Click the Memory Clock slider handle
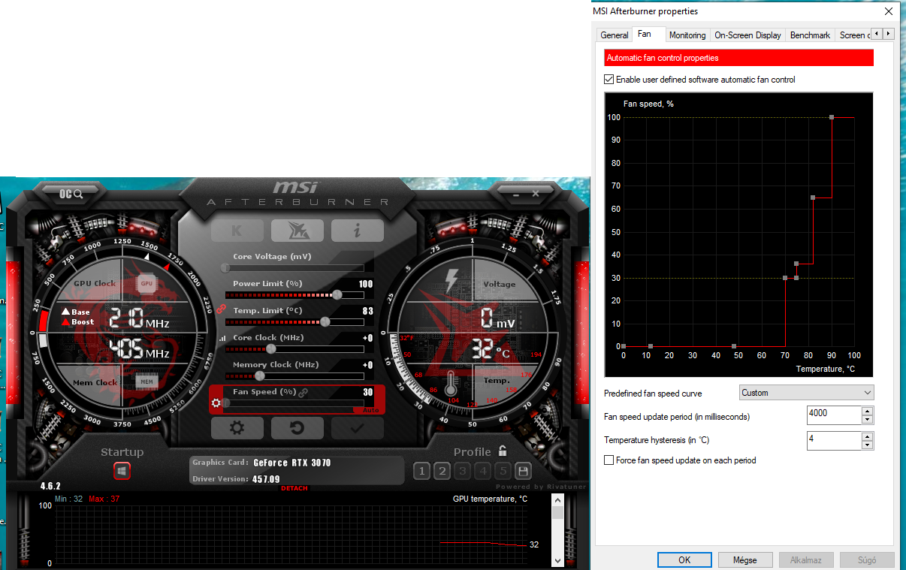This screenshot has height=570, width=906. pyautogui.click(x=259, y=375)
